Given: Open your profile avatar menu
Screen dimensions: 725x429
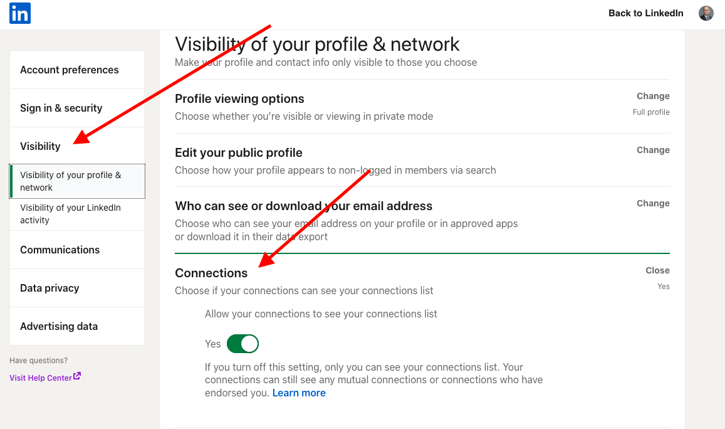Looking at the screenshot, I should [706, 13].
